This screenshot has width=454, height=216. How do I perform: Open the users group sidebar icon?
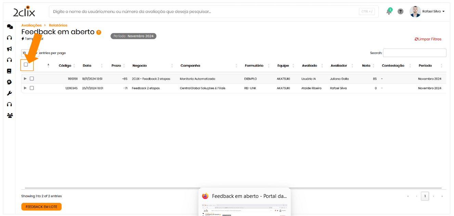pyautogui.click(x=10, y=116)
